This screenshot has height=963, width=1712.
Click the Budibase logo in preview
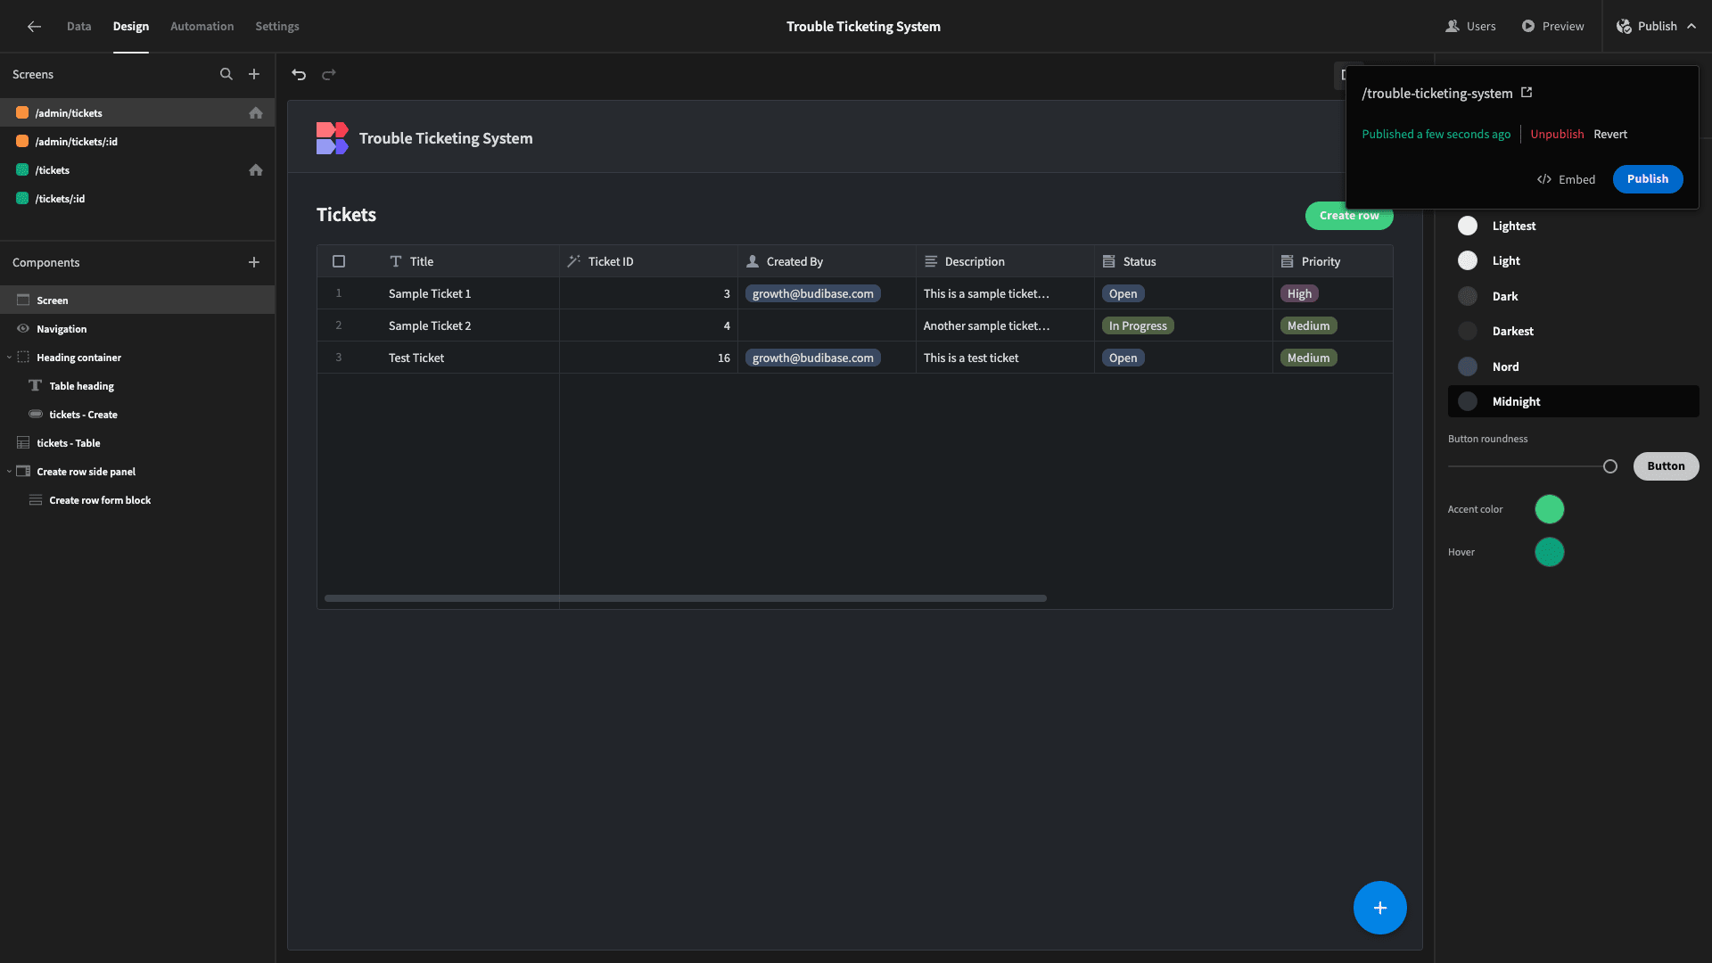click(332, 138)
